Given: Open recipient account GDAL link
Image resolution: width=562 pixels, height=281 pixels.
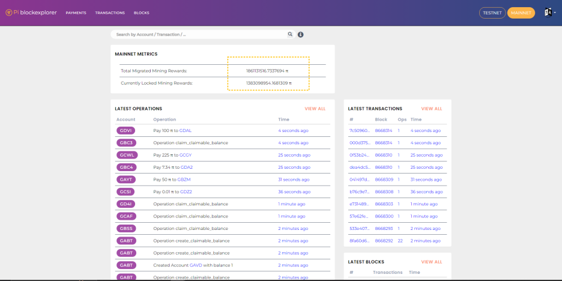Looking at the screenshot, I should tap(186, 130).
